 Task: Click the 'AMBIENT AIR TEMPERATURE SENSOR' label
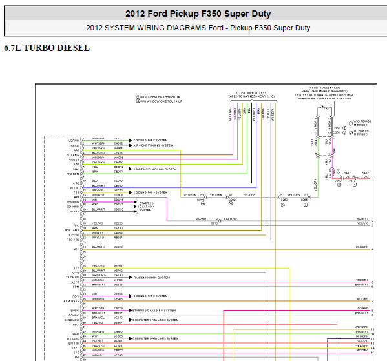point(324,98)
